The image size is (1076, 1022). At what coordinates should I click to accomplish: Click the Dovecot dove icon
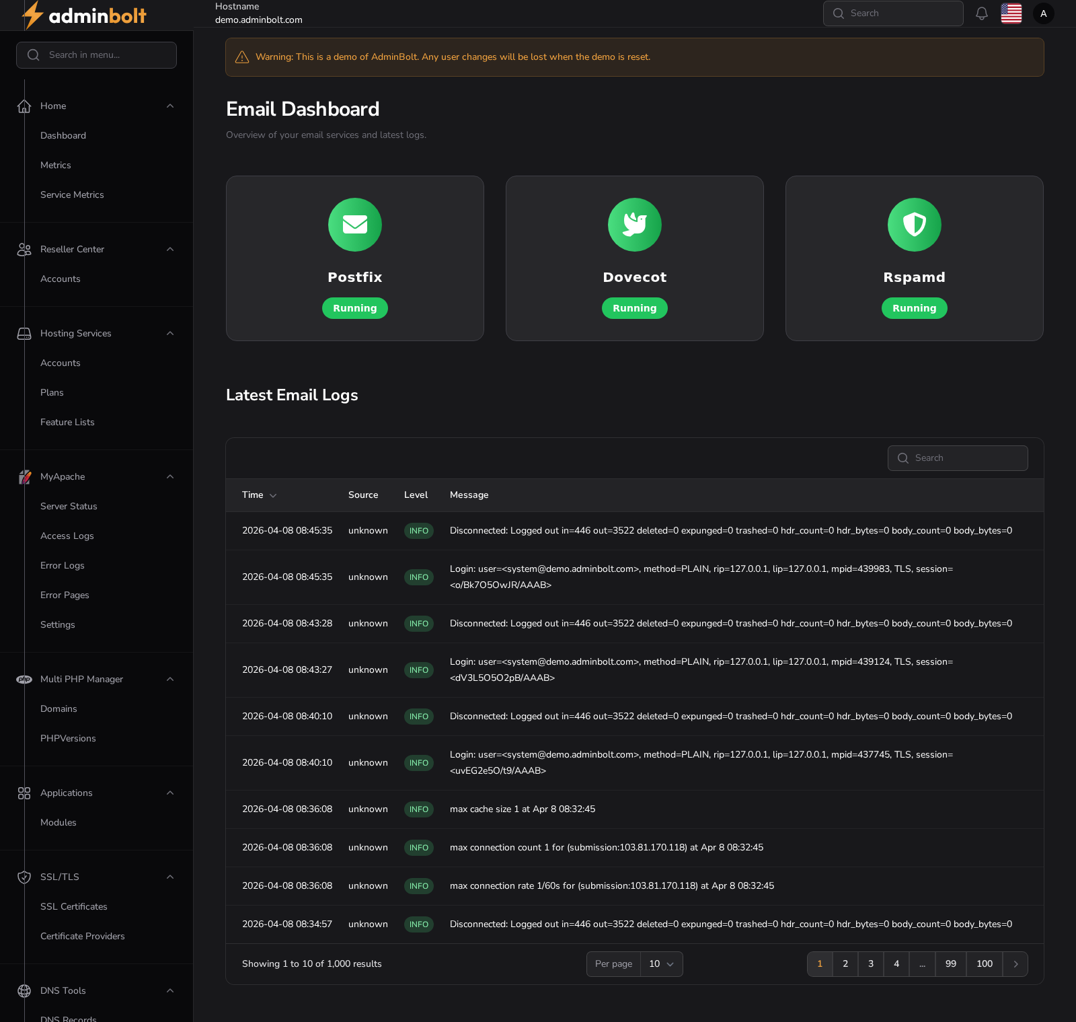click(635, 225)
